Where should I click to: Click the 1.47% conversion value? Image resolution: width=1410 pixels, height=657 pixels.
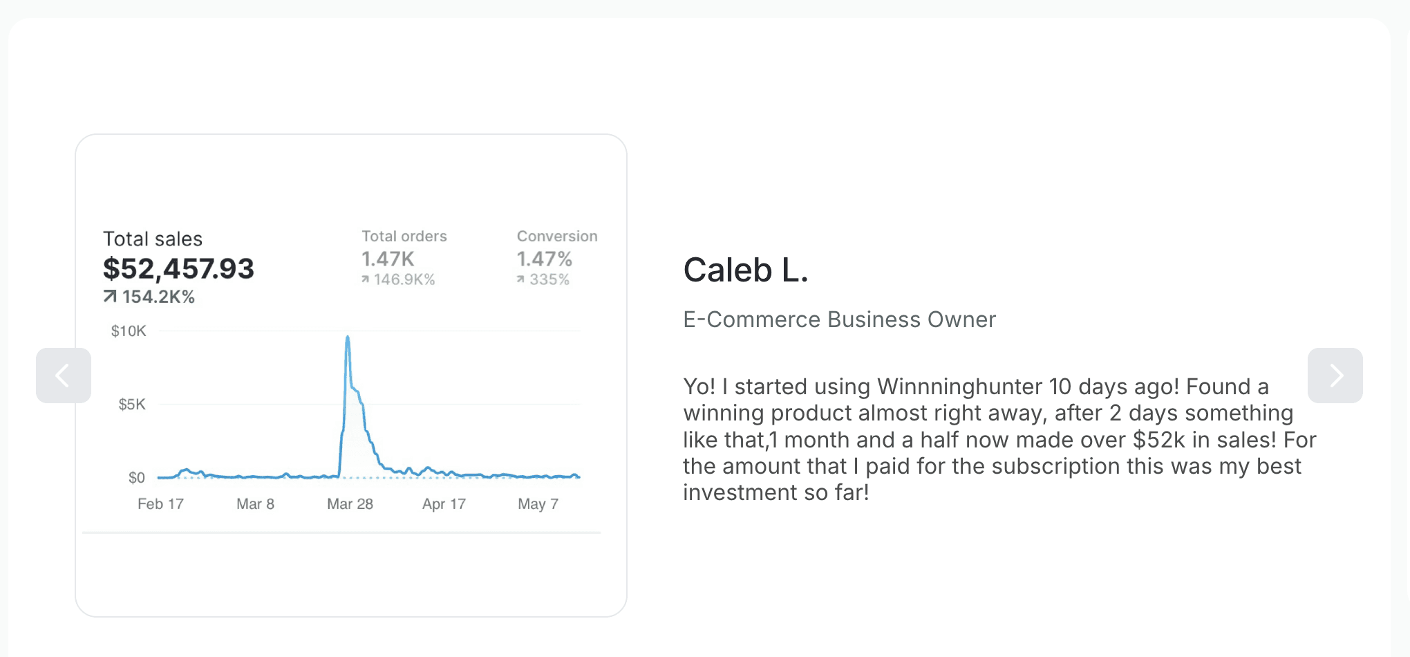coord(545,259)
